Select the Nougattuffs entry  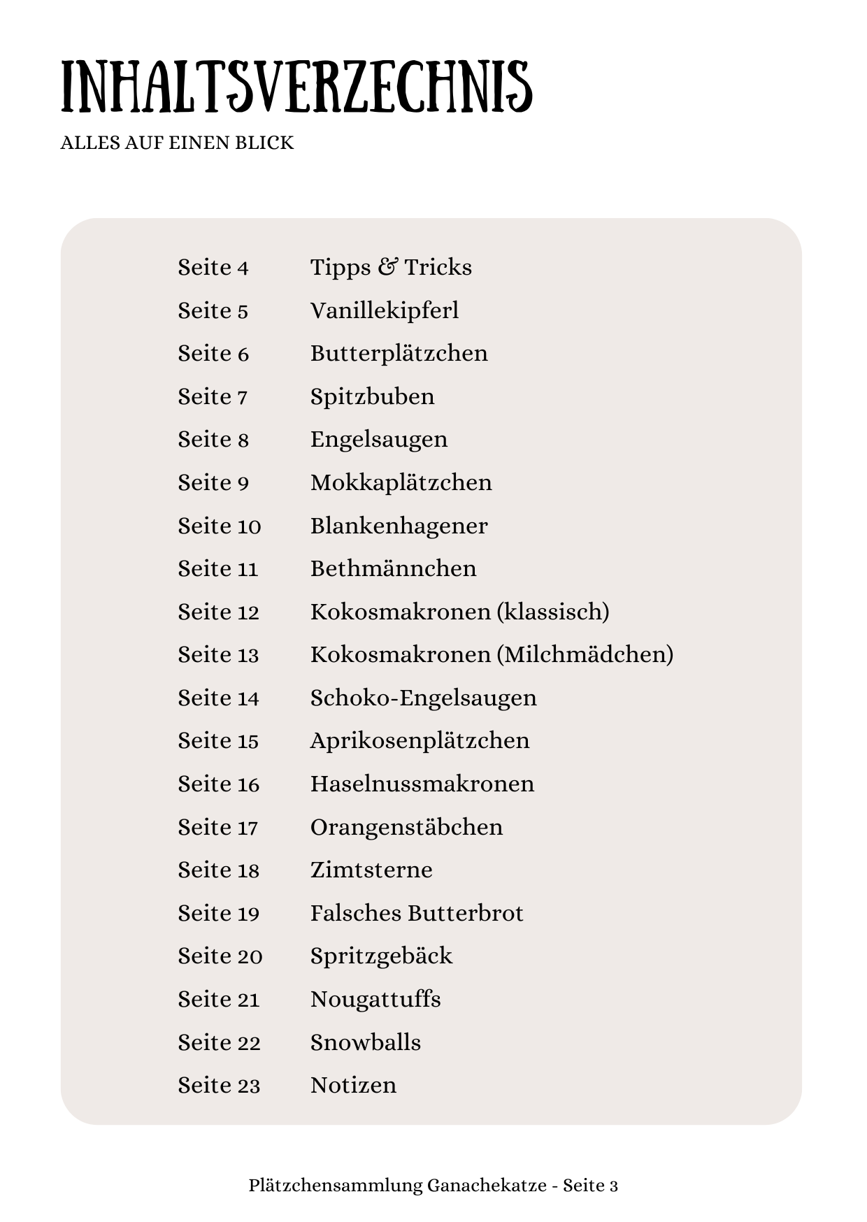tap(375, 999)
